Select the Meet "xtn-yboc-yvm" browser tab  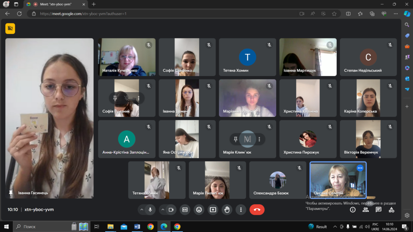[56, 4]
